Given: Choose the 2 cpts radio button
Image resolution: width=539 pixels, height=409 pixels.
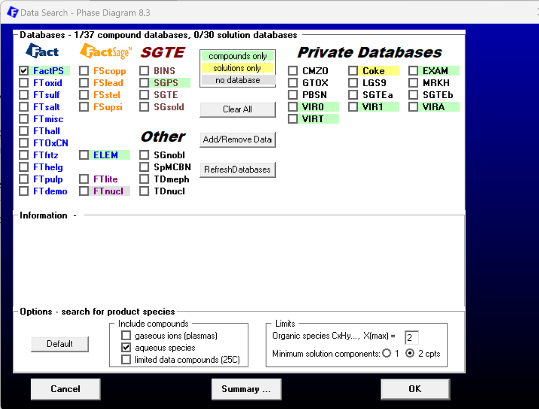Looking at the screenshot, I should point(410,353).
